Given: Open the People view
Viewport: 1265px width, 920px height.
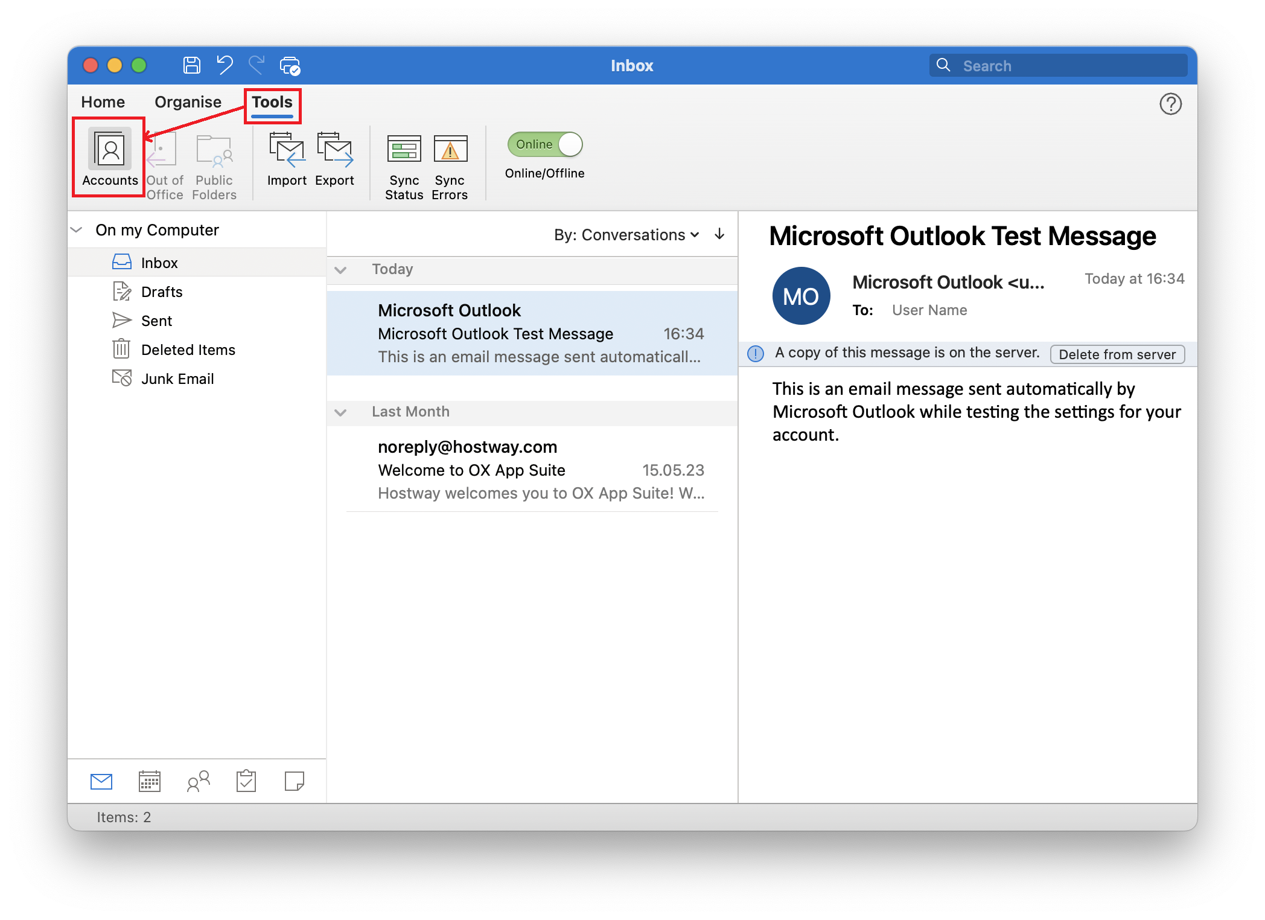Looking at the screenshot, I should pyautogui.click(x=198, y=781).
